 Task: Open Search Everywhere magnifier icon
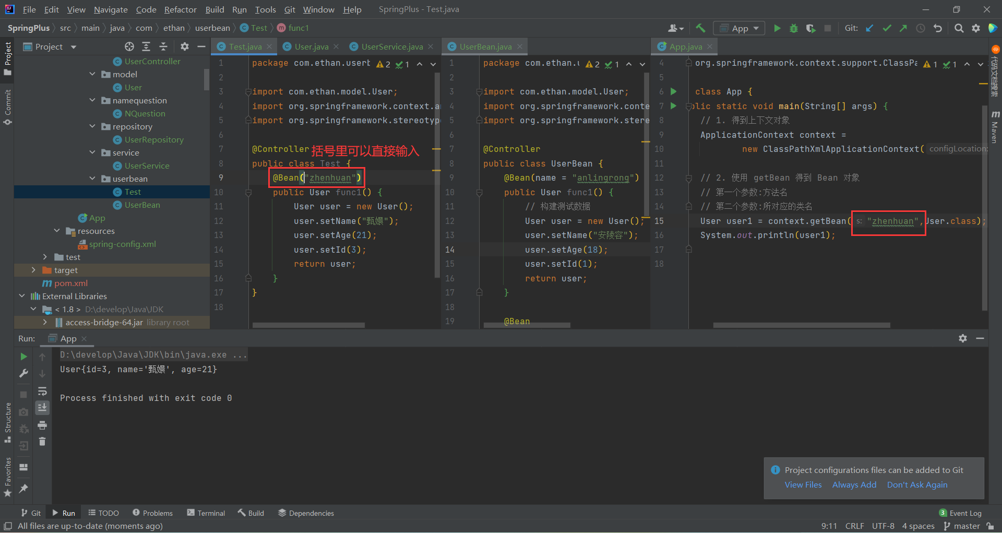[x=959, y=28]
